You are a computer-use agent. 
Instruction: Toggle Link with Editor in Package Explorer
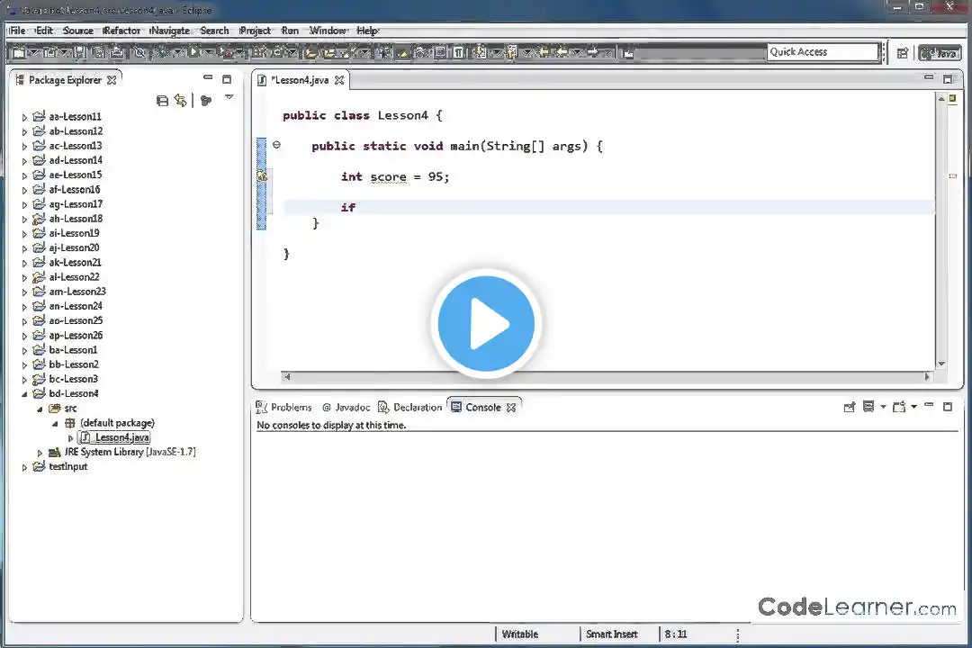click(x=181, y=101)
